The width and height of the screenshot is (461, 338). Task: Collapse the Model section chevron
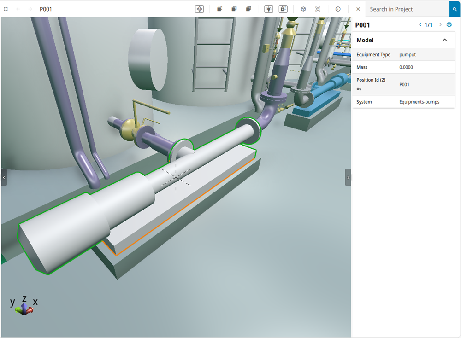coord(444,40)
